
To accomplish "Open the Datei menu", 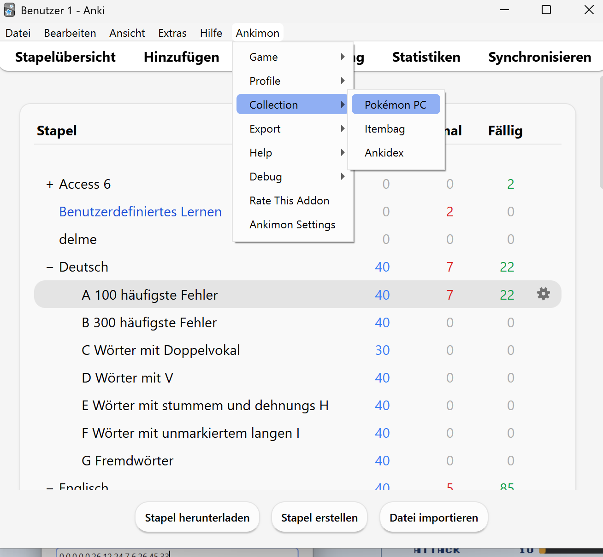I will click(x=18, y=33).
